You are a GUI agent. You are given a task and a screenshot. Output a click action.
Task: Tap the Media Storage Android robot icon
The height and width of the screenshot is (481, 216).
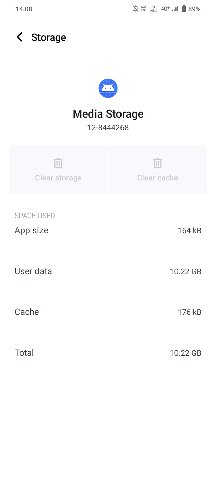coord(108,88)
